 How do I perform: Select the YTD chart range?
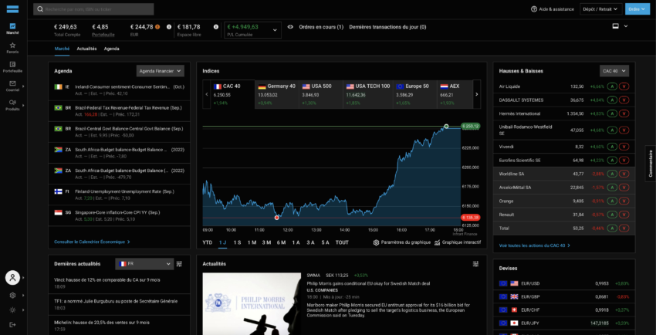(x=208, y=242)
